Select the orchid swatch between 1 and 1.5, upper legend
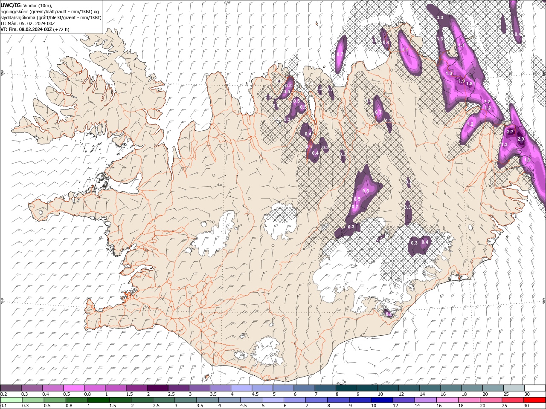The width and height of the screenshot is (546, 409). pyautogui.click(x=115, y=388)
